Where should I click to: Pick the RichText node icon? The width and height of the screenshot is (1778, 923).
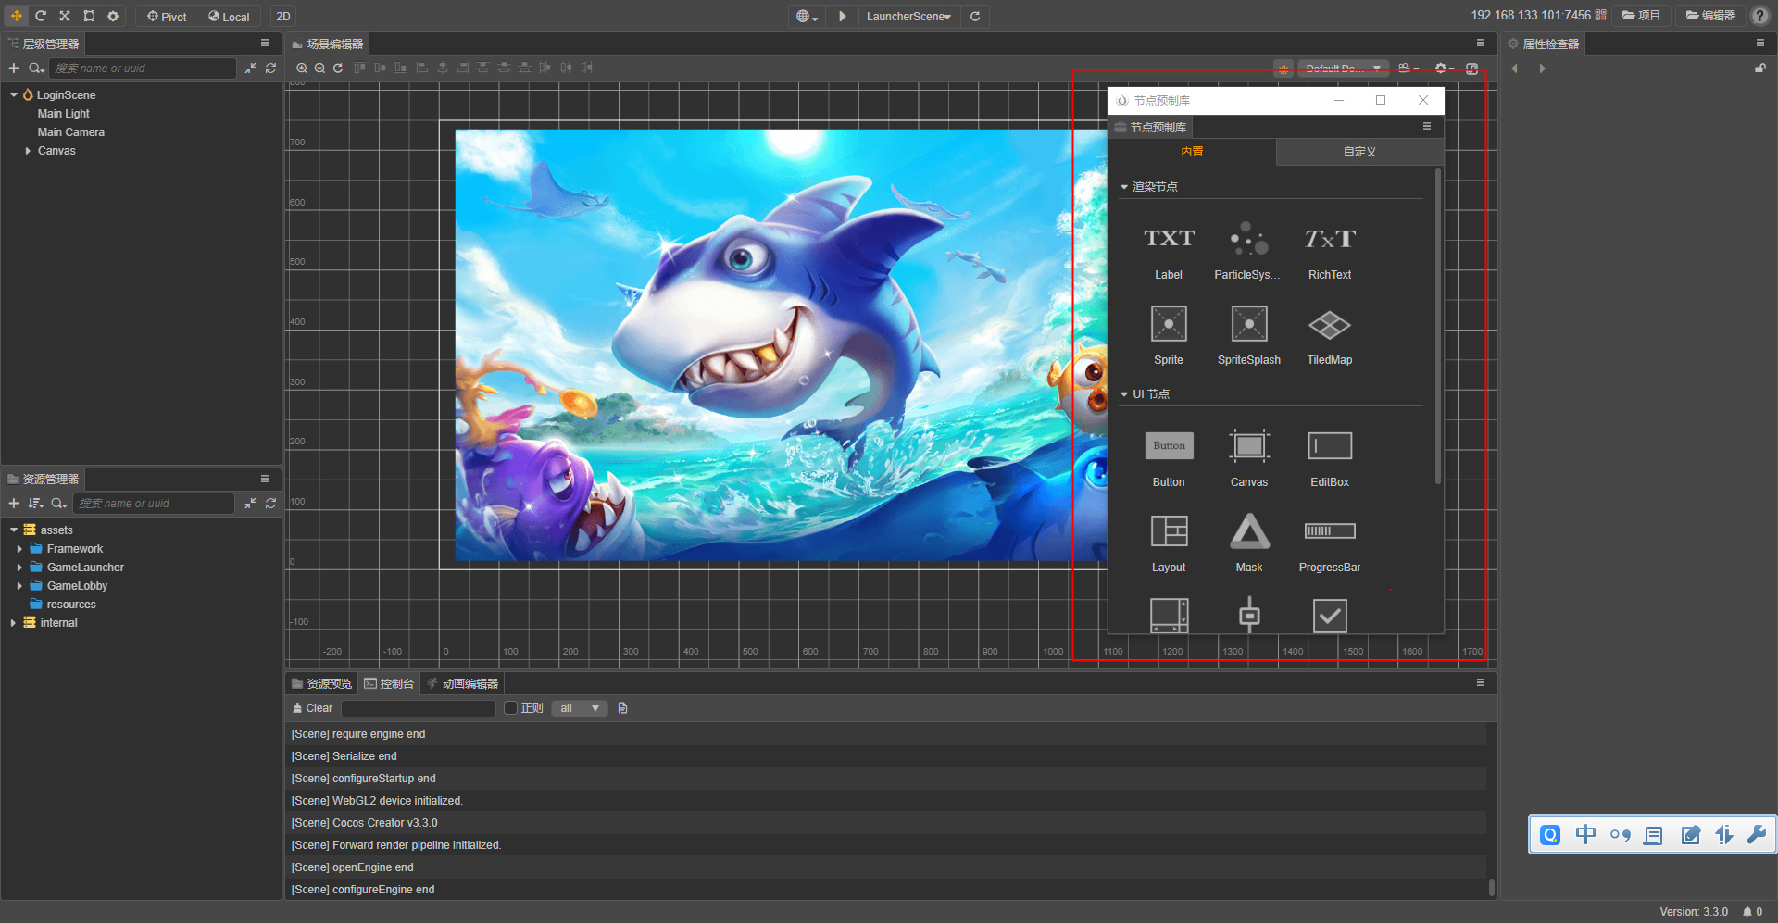pos(1329,240)
